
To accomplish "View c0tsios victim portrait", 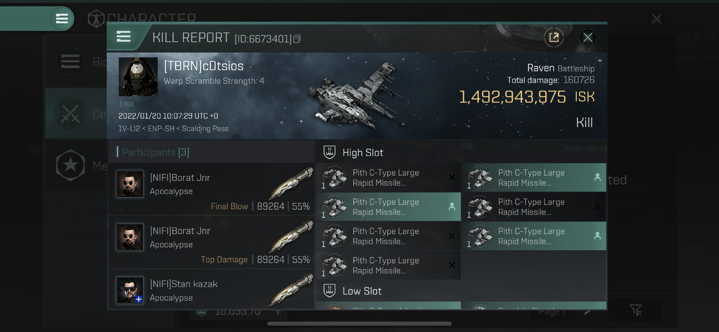I will [x=138, y=77].
